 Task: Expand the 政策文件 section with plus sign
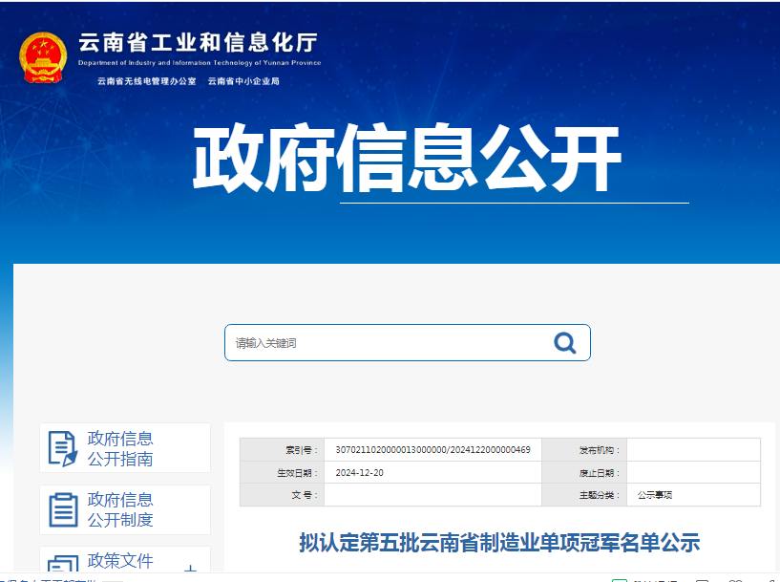pos(190,570)
